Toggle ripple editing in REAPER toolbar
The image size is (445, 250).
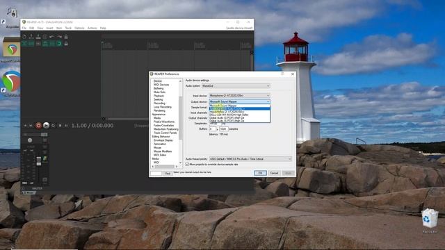(38, 44)
